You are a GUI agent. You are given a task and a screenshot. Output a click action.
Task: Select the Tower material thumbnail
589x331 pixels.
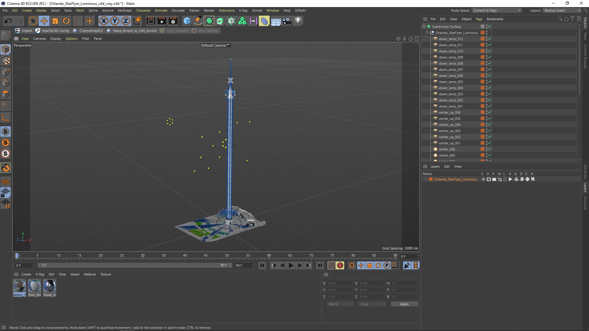(x=49, y=288)
